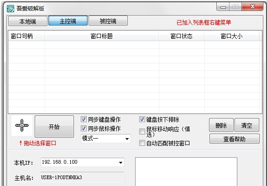The width and height of the screenshot is (267, 186).
Task: Click the 删除 delete button
Action: pyautogui.click(x=221, y=125)
